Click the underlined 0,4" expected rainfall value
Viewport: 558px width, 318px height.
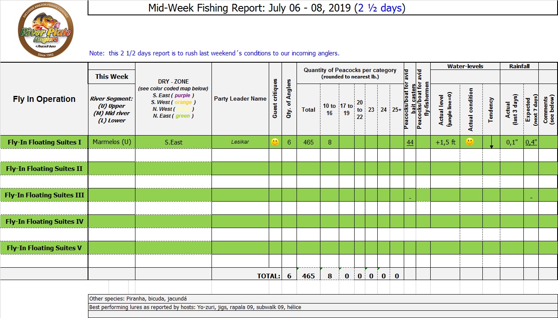[x=531, y=142]
